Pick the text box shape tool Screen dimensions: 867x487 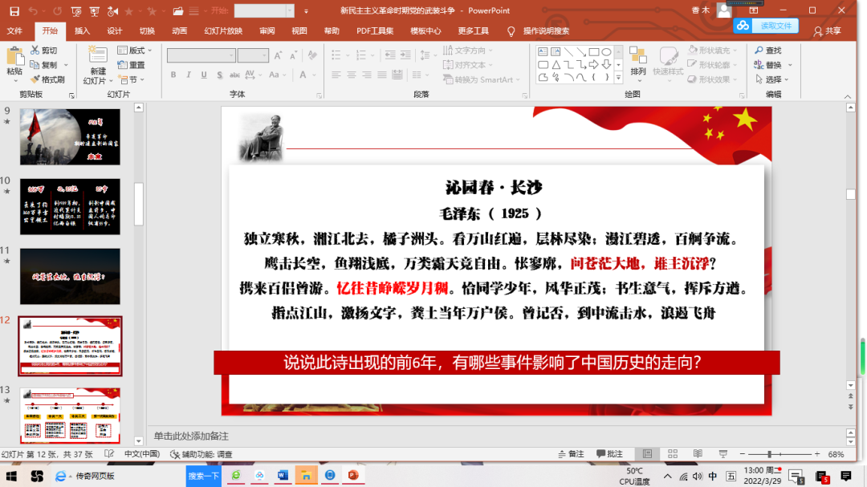[x=543, y=52]
